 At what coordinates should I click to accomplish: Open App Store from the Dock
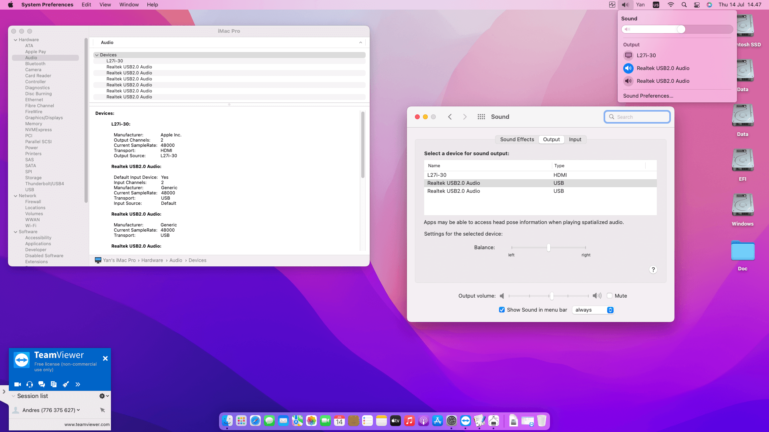(437, 421)
